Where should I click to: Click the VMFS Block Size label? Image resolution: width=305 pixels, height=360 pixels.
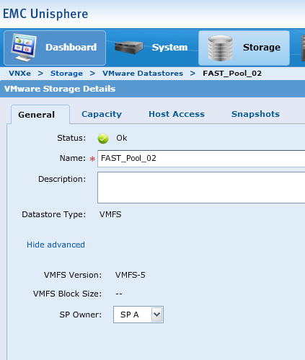[67, 294]
